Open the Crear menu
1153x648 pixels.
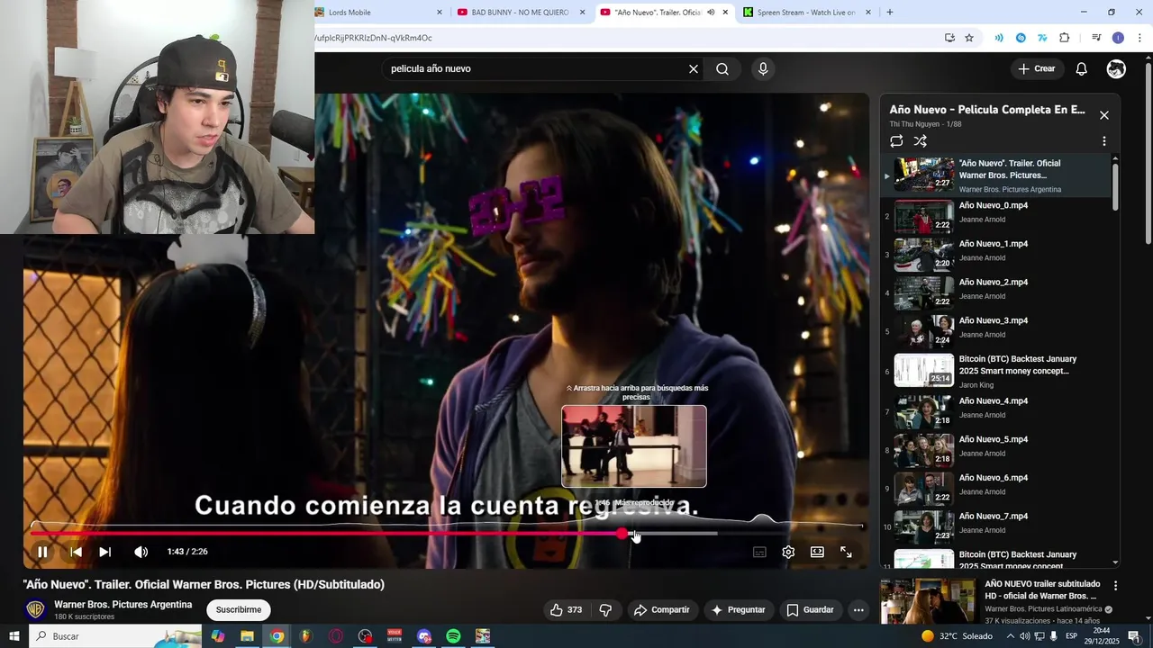pos(1036,69)
